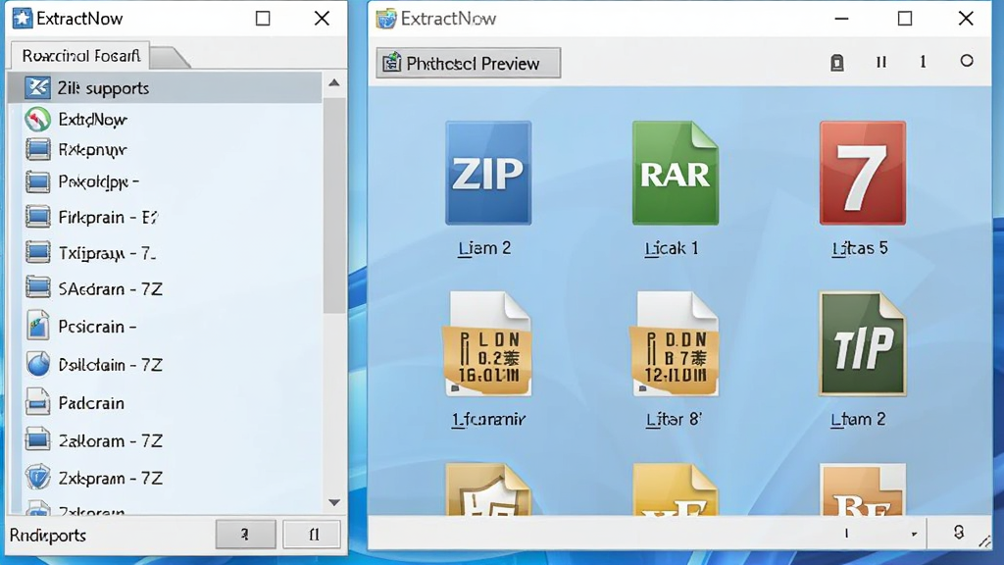1004x565 pixels.
Task: Click the blue globe icon beside 'Dsilcfain - 7Z'
Action: 38,364
